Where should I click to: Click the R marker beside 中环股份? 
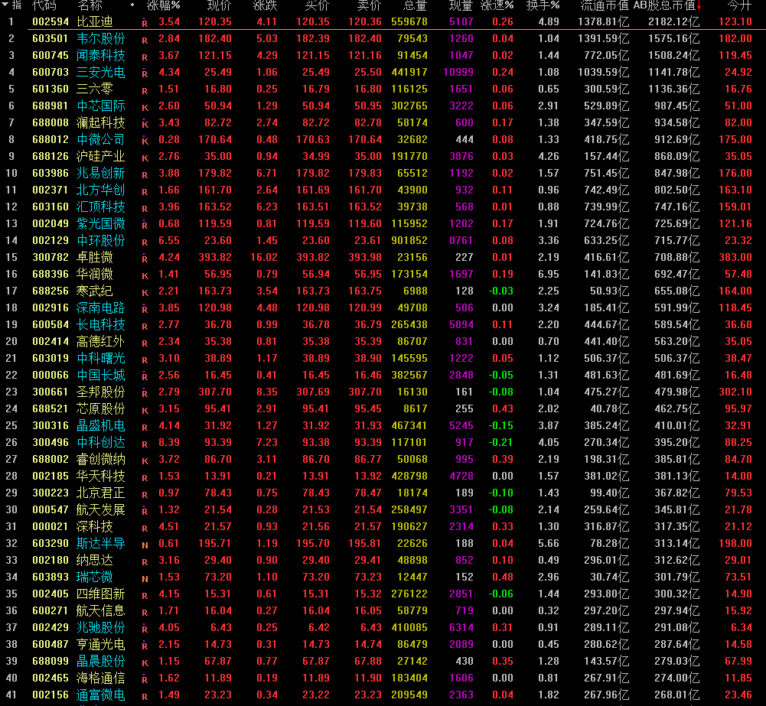pyautogui.click(x=145, y=242)
